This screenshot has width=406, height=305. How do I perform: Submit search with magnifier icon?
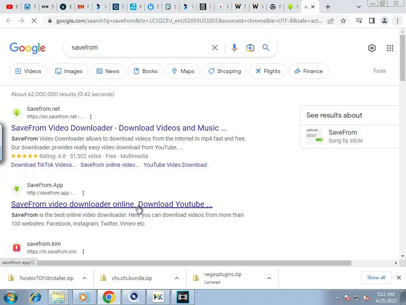[x=266, y=48]
